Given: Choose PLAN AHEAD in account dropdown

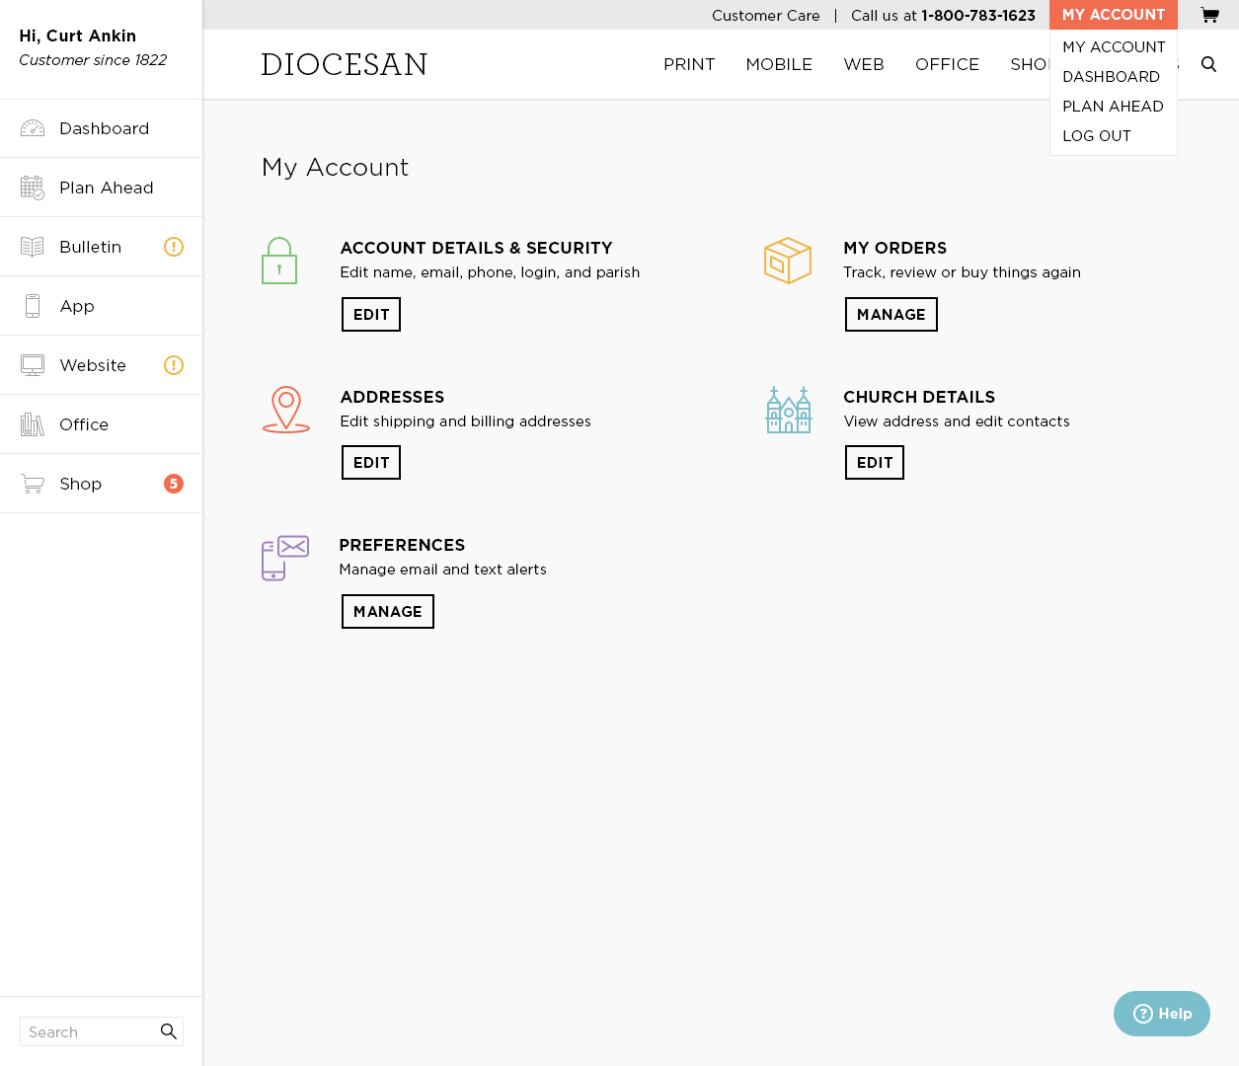Looking at the screenshot, I should pyautogui.click(x=1112, y=107).
